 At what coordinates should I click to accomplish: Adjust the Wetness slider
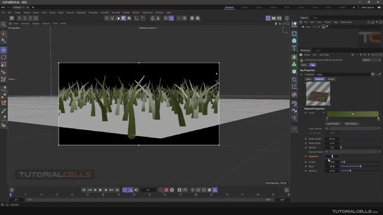pyautogui.click(x=360, y=171)
